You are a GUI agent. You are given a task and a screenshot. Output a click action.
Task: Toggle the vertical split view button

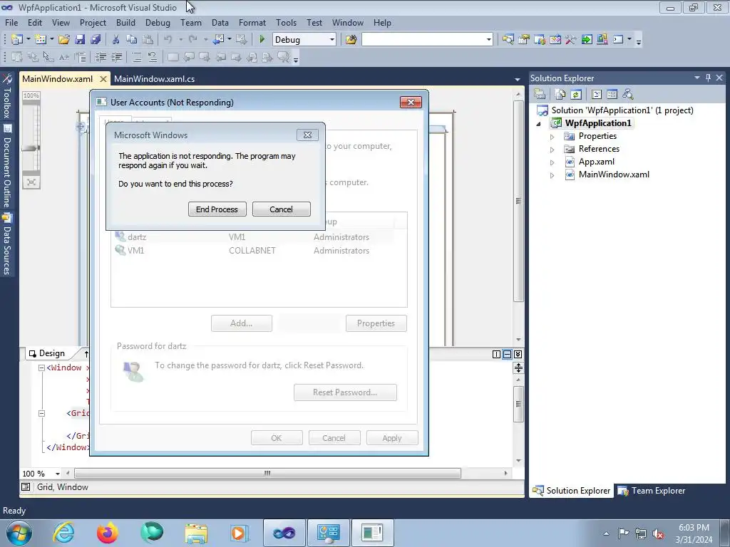tap(496, 355)
